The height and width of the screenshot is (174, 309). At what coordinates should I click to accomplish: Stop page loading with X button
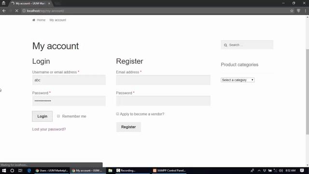(16, 11)
